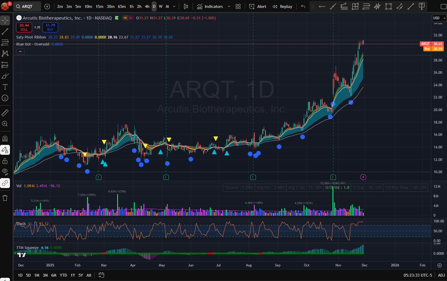Click the TradingView logo in the chart corner
The height and width of the screenshot is (281, 447).
[21, 255]
